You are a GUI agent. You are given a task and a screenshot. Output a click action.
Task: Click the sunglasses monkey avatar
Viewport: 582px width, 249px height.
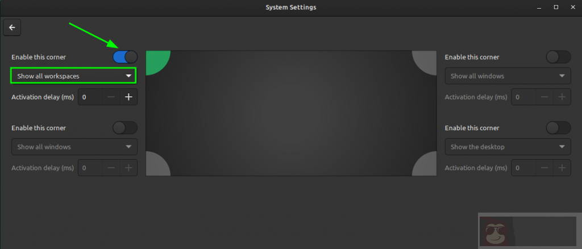496,233
